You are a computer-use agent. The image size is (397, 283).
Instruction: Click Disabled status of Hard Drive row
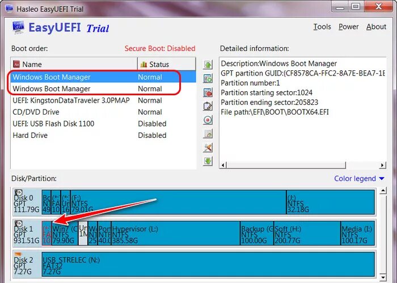point(152,135)
